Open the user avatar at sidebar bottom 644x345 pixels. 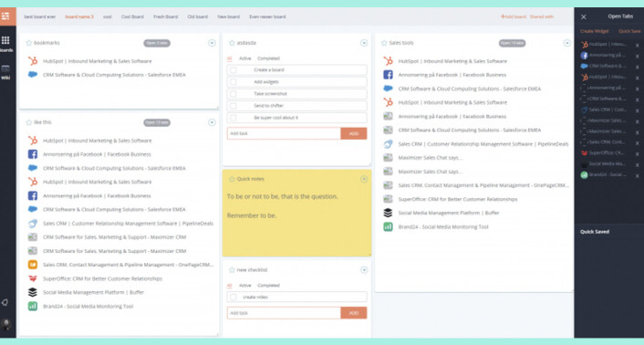(x=5, y=324)
